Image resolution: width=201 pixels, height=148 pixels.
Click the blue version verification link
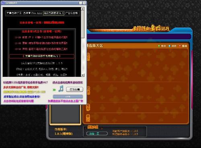pos(22,97)
